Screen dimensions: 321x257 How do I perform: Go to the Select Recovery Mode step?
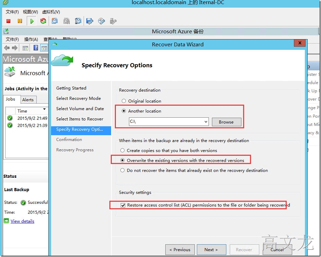(x=79, y=98)
